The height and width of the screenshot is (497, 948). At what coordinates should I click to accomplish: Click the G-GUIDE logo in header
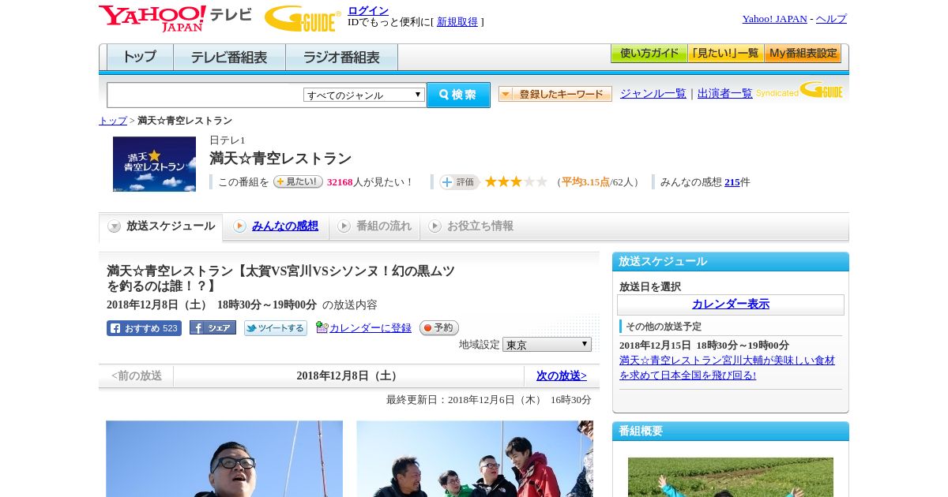(x=303, y=18)
